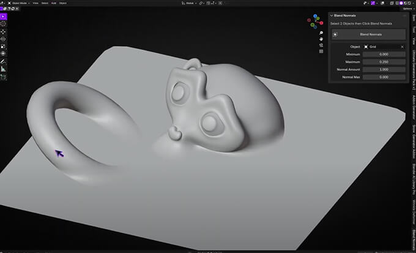
Task: Open the editor type dropdown
Action: (3, 3)
